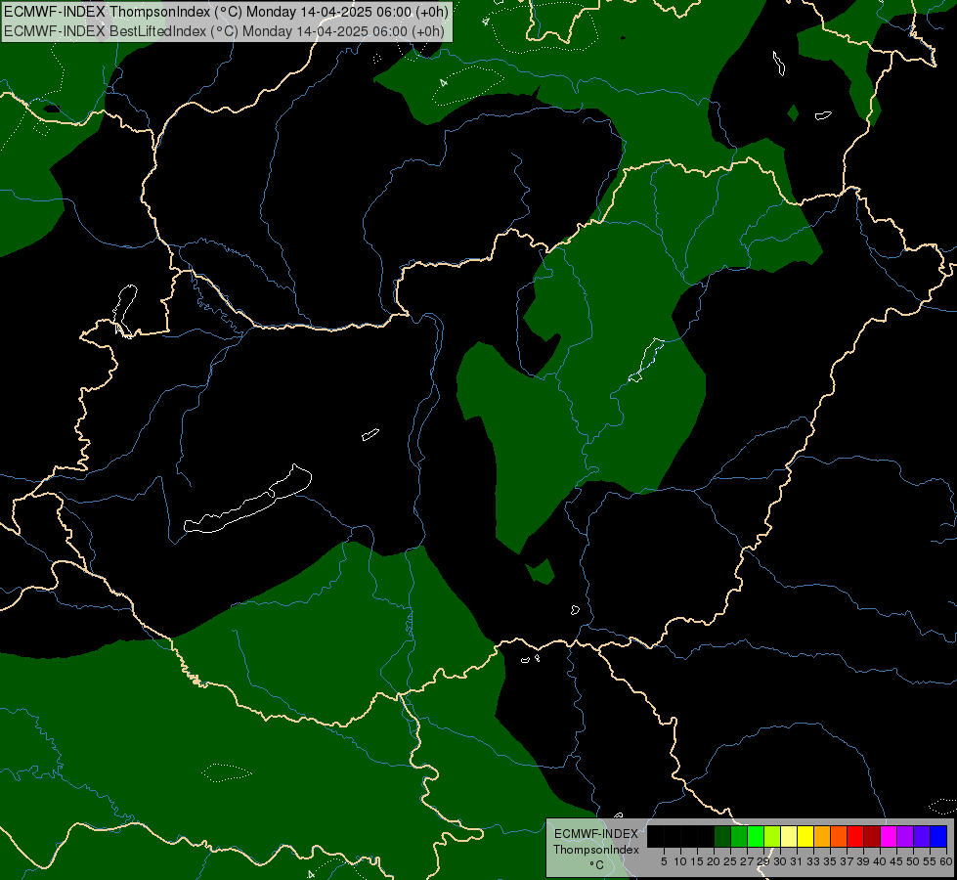Select the dark green 20-25 legend swatch
Viewport: 957px width, 880px height.
click(x=722, y=836)
